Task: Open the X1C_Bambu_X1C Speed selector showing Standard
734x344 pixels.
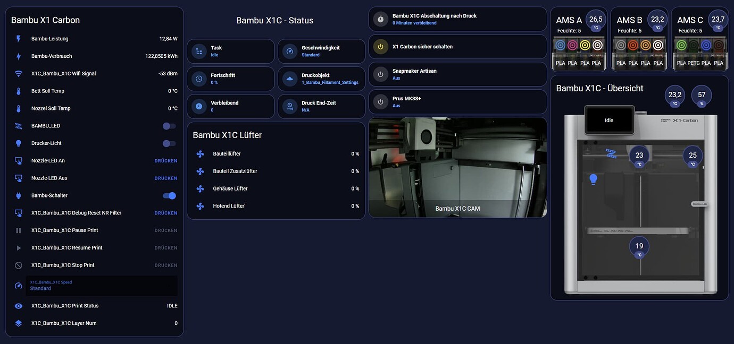Action: tap(101, 285)
